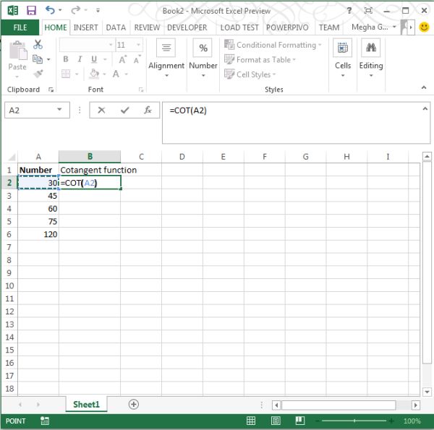The height and width of the screenshot is (430, 434).
Task: Click the Cut scissors icon
Action: (38, 44)
